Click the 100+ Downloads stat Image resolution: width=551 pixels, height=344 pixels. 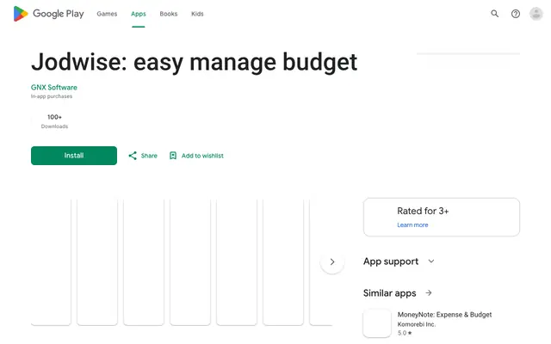coord(54,121)
